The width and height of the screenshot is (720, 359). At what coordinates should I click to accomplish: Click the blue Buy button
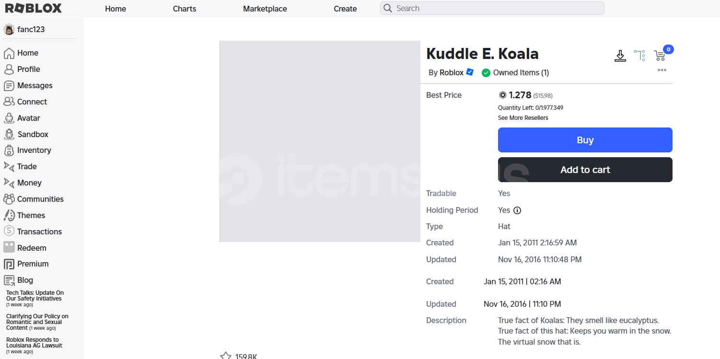pos(585,140)
